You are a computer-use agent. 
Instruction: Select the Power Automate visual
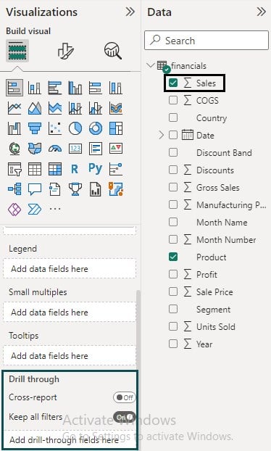coord(35,209)
